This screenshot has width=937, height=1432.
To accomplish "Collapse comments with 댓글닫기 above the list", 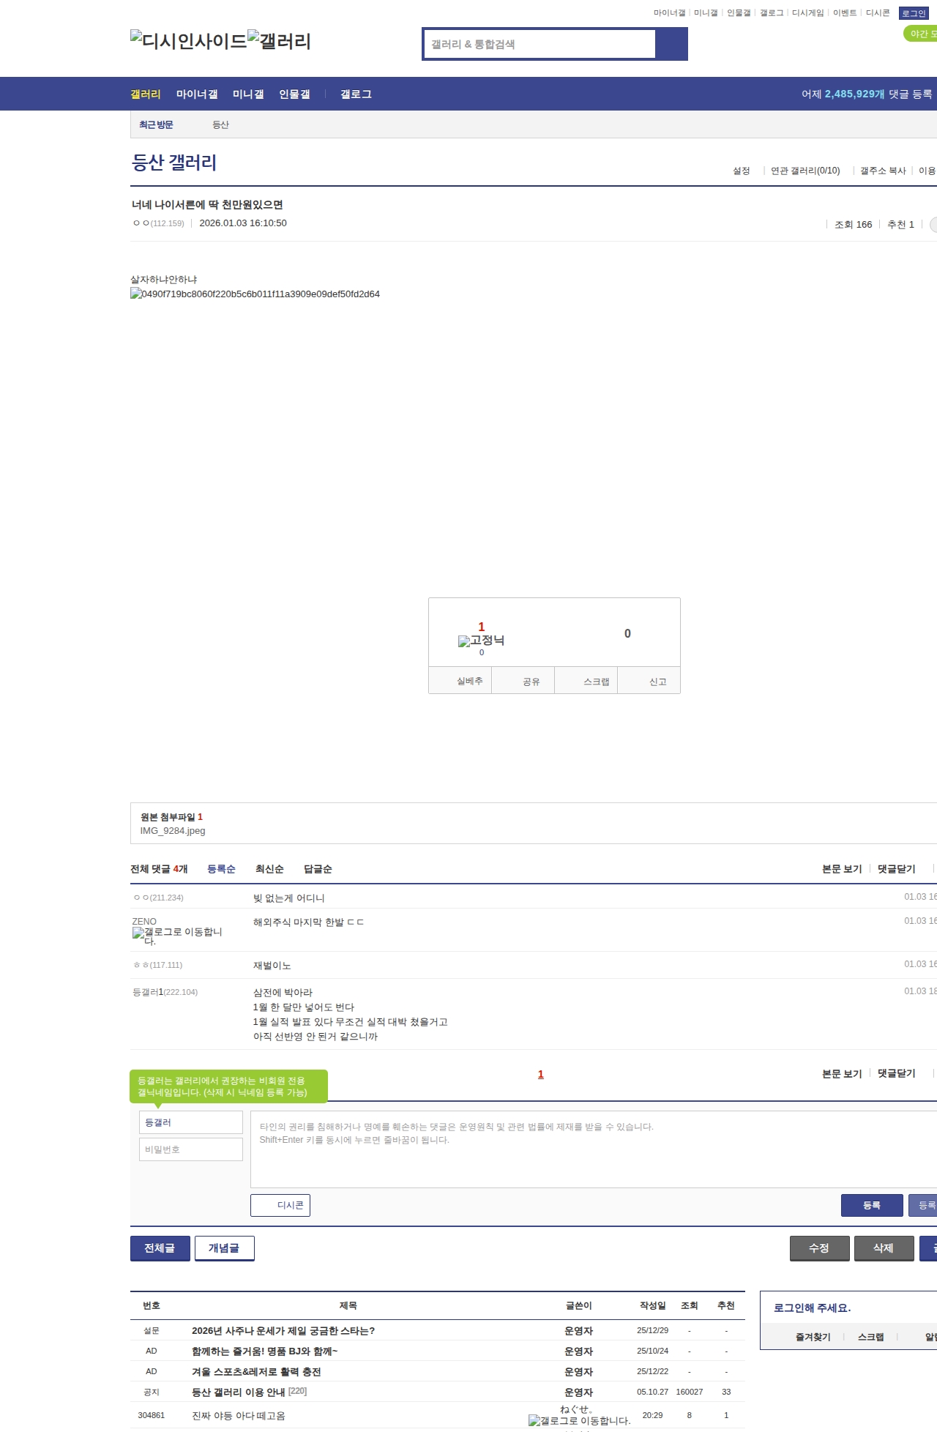I will [896, 869].
